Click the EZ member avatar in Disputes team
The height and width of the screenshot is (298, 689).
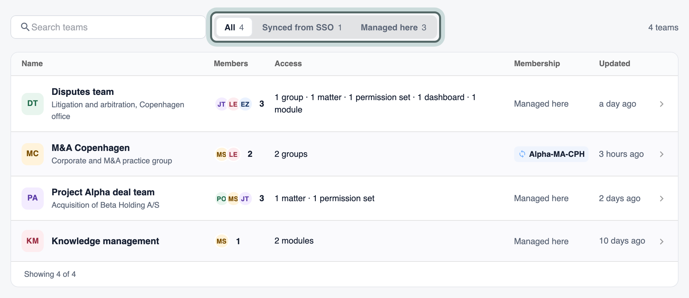click(x=245, y=104)
